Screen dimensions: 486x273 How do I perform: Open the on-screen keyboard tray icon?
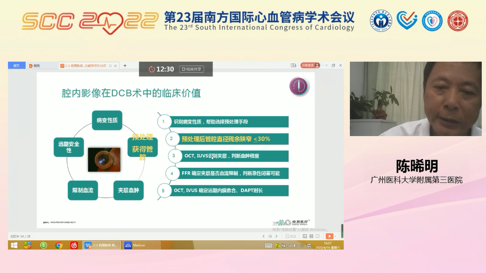[x=269, y=246]
